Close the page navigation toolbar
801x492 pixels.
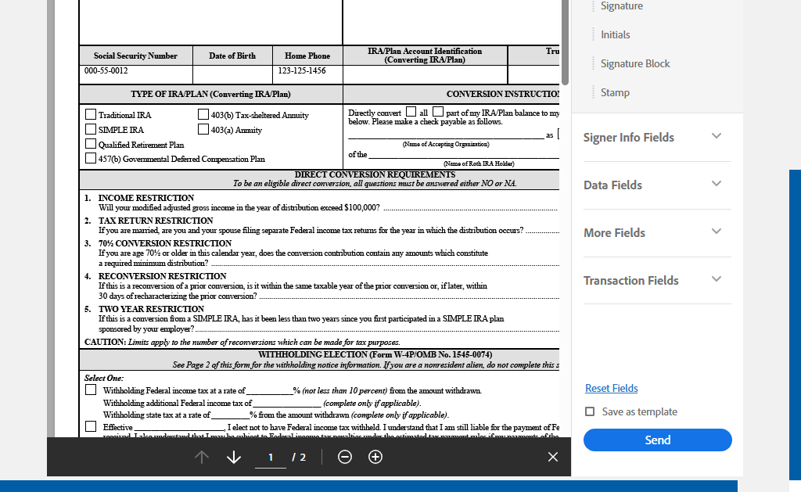(x=553, y=457)
